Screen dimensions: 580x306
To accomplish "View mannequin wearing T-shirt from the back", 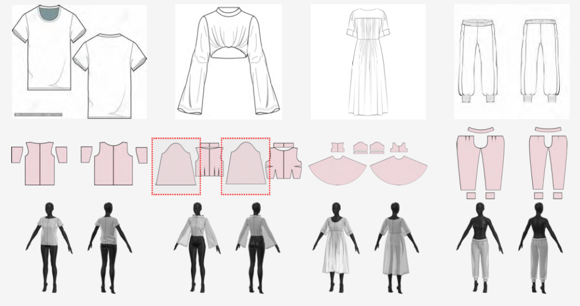I will [x=109, y=247].
